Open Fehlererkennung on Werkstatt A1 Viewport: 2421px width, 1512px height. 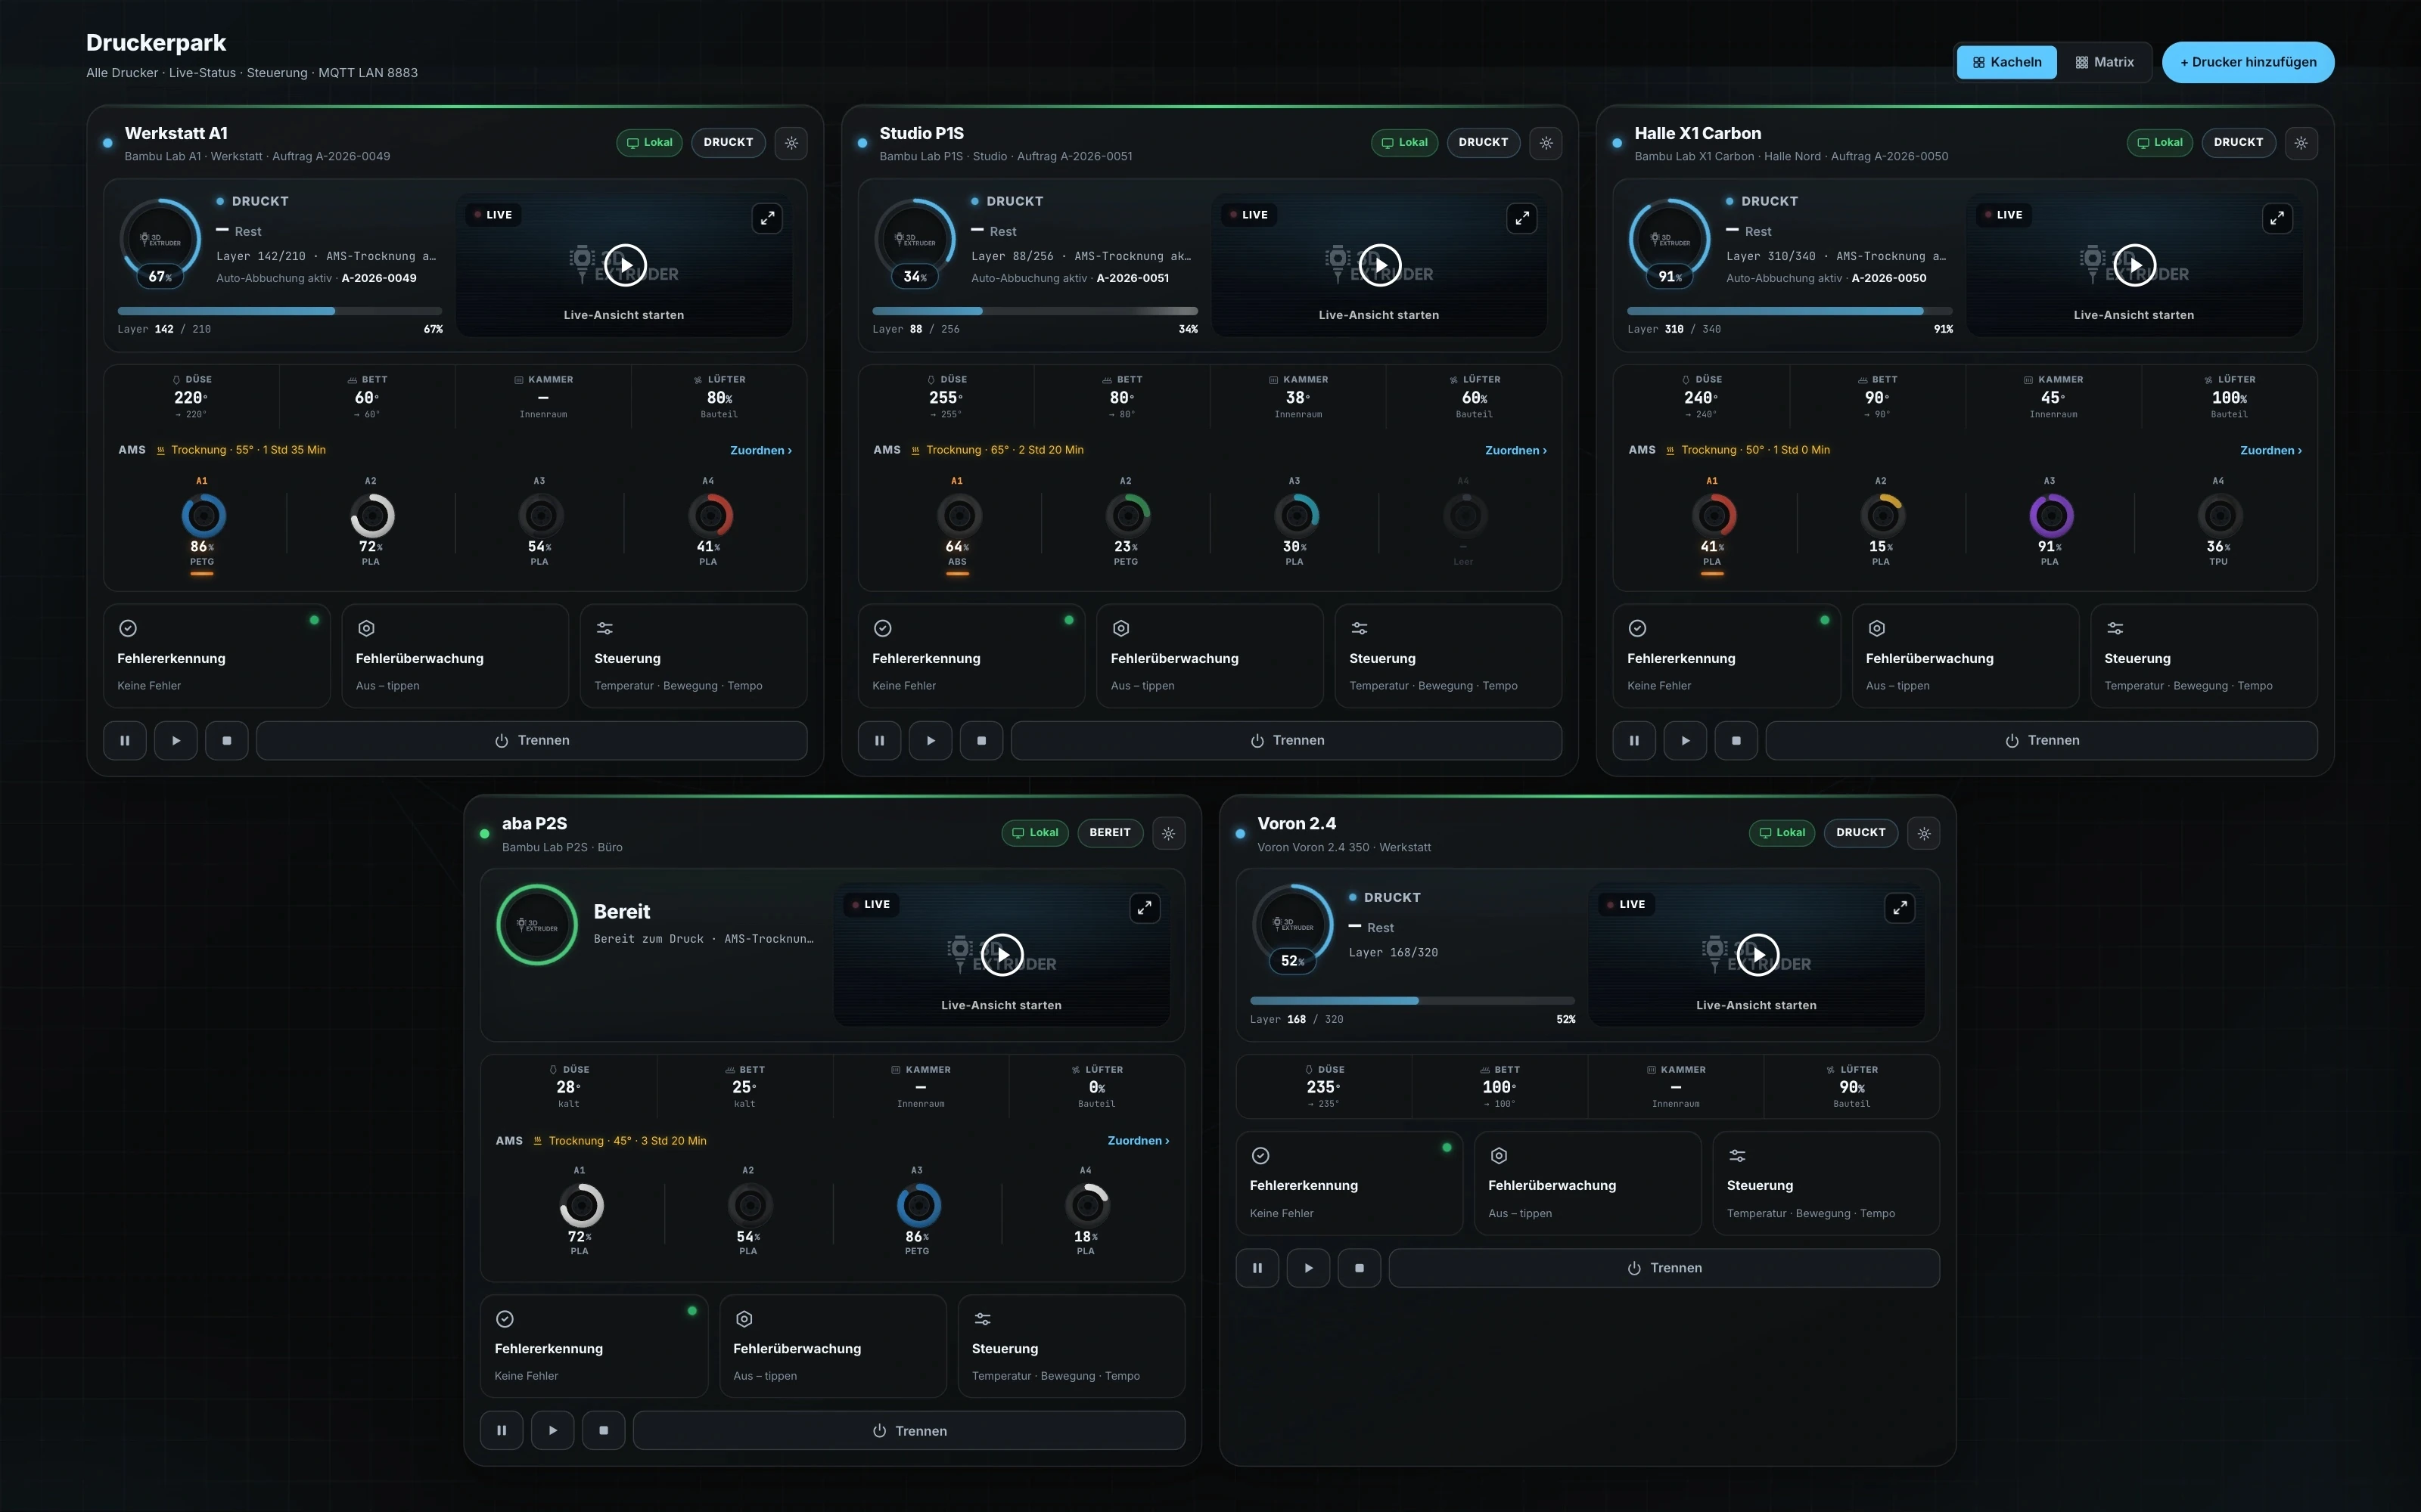(x=216, y=656)
